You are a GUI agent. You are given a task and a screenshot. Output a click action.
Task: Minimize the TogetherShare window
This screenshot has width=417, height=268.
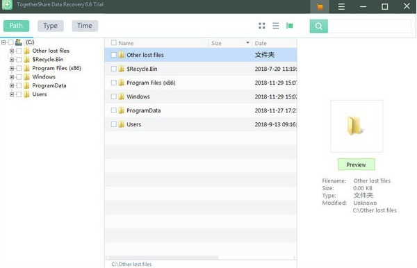(363, 7)
